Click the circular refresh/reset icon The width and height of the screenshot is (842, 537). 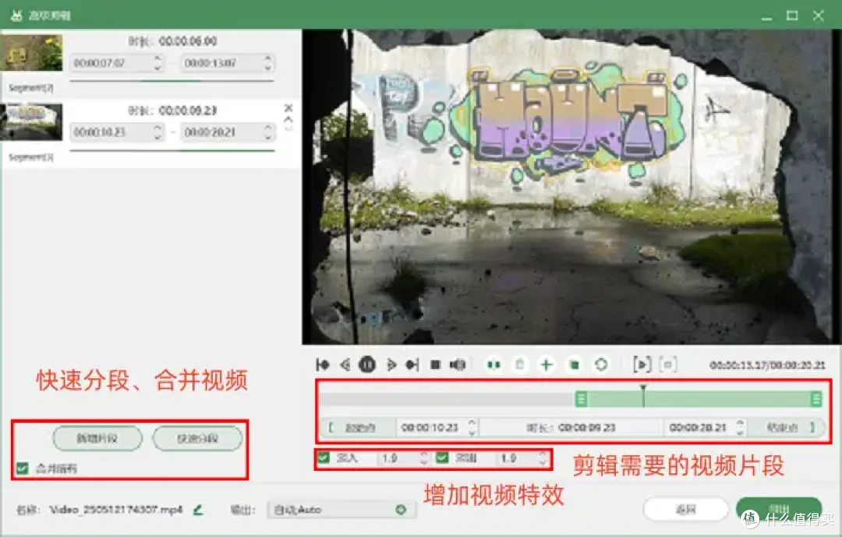pos(601,365)
